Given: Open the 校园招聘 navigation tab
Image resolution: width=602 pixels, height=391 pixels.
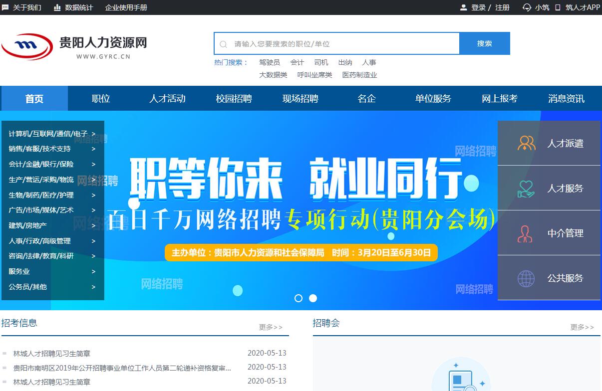Looking at the screenshot, I should click(234, 99).
